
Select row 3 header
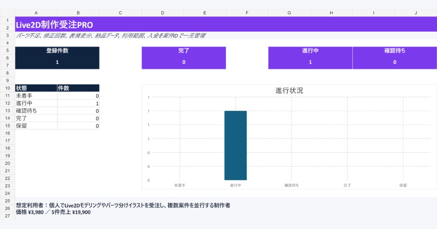click(8, 35)
